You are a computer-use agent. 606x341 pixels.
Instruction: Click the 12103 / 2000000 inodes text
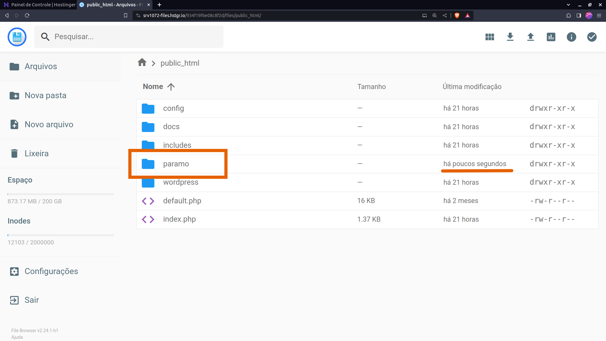31,242
